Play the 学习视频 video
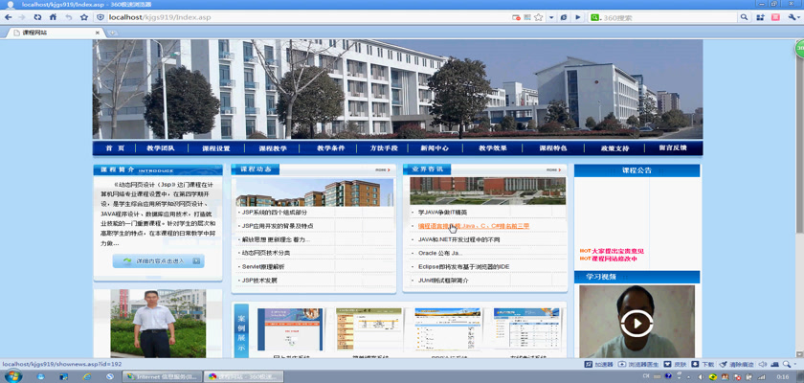 tap(636, 324)
